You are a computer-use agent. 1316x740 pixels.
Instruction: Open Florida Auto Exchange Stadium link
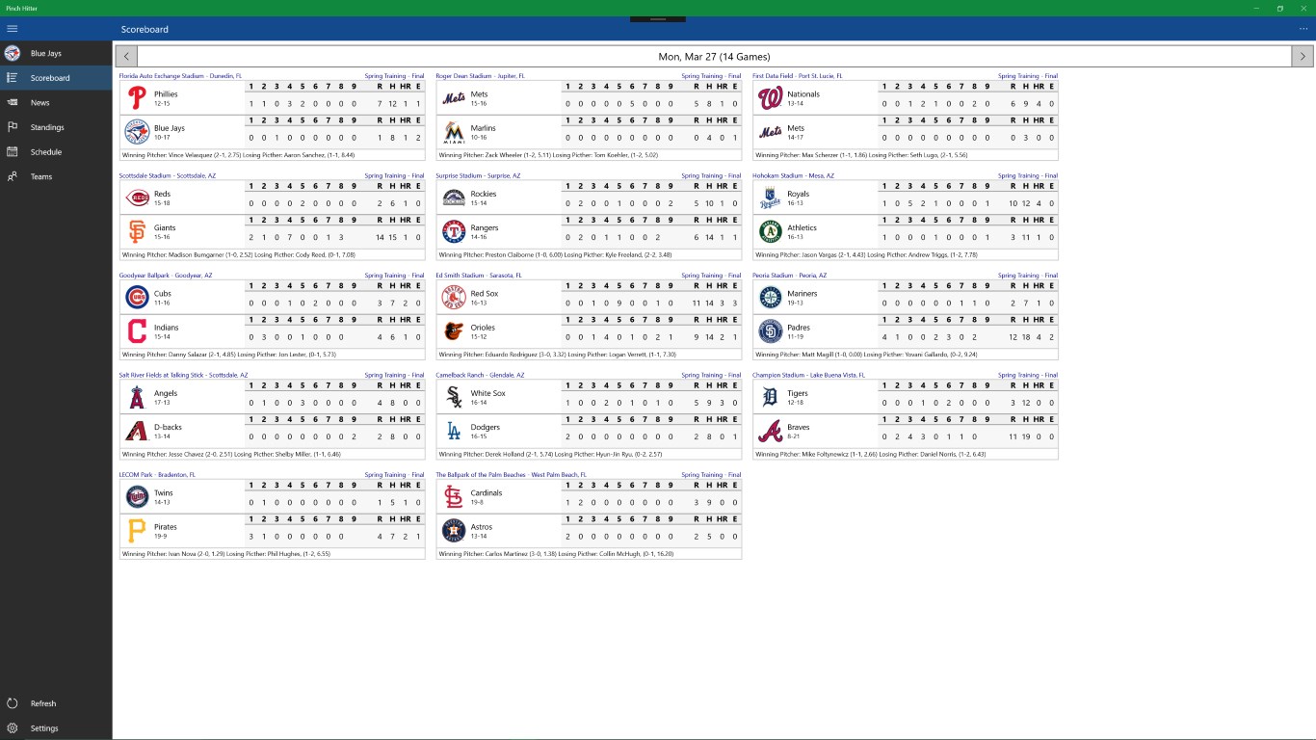click(180, 75)
